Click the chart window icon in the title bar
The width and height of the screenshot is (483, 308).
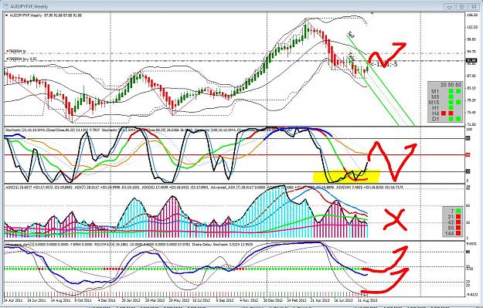pos(7,6)
